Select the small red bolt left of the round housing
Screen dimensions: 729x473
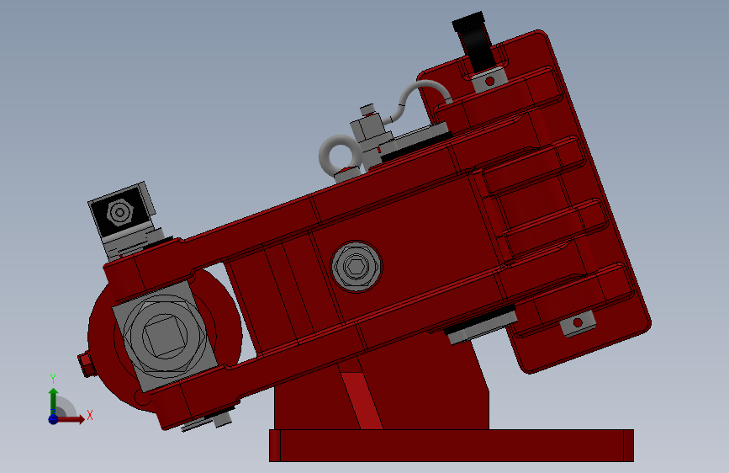pos(86,364)
